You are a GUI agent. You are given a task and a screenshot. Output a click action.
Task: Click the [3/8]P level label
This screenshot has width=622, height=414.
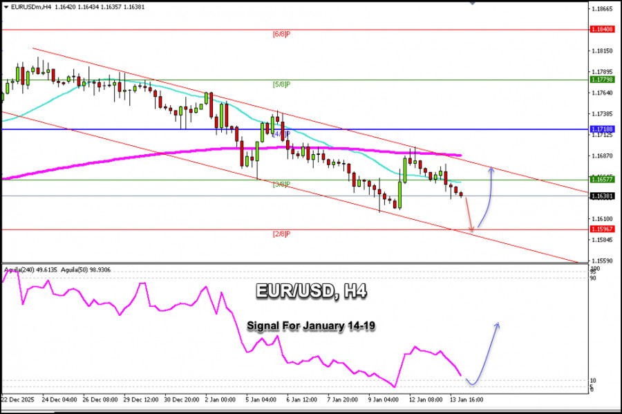pos(282,185)
